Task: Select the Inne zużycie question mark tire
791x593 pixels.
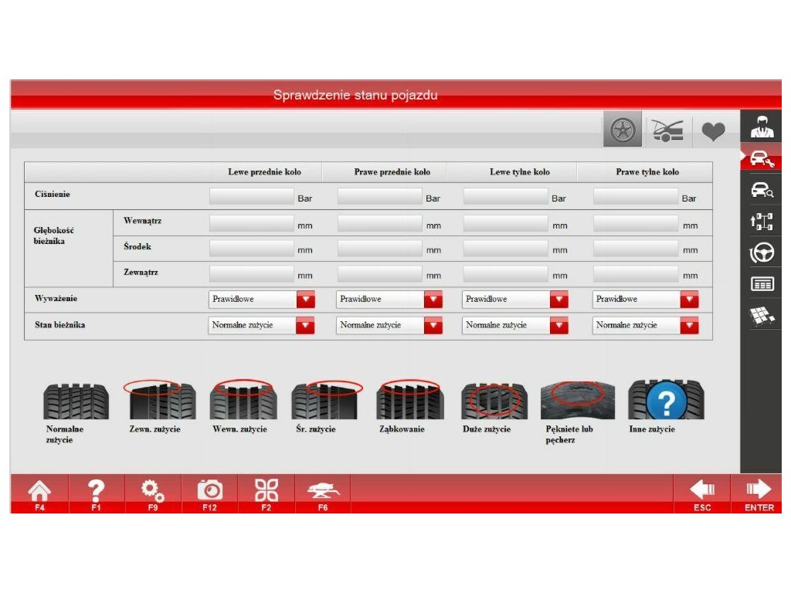Action: point(666,401)
